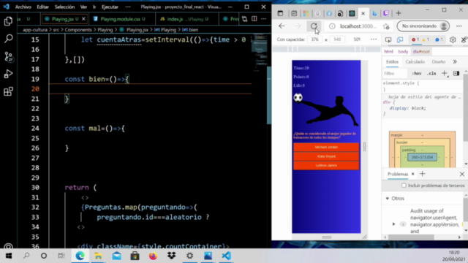Open the VS Code overflow menu ellipsis
This screenshot has width=468, height=263.
(x=128, y=7)
